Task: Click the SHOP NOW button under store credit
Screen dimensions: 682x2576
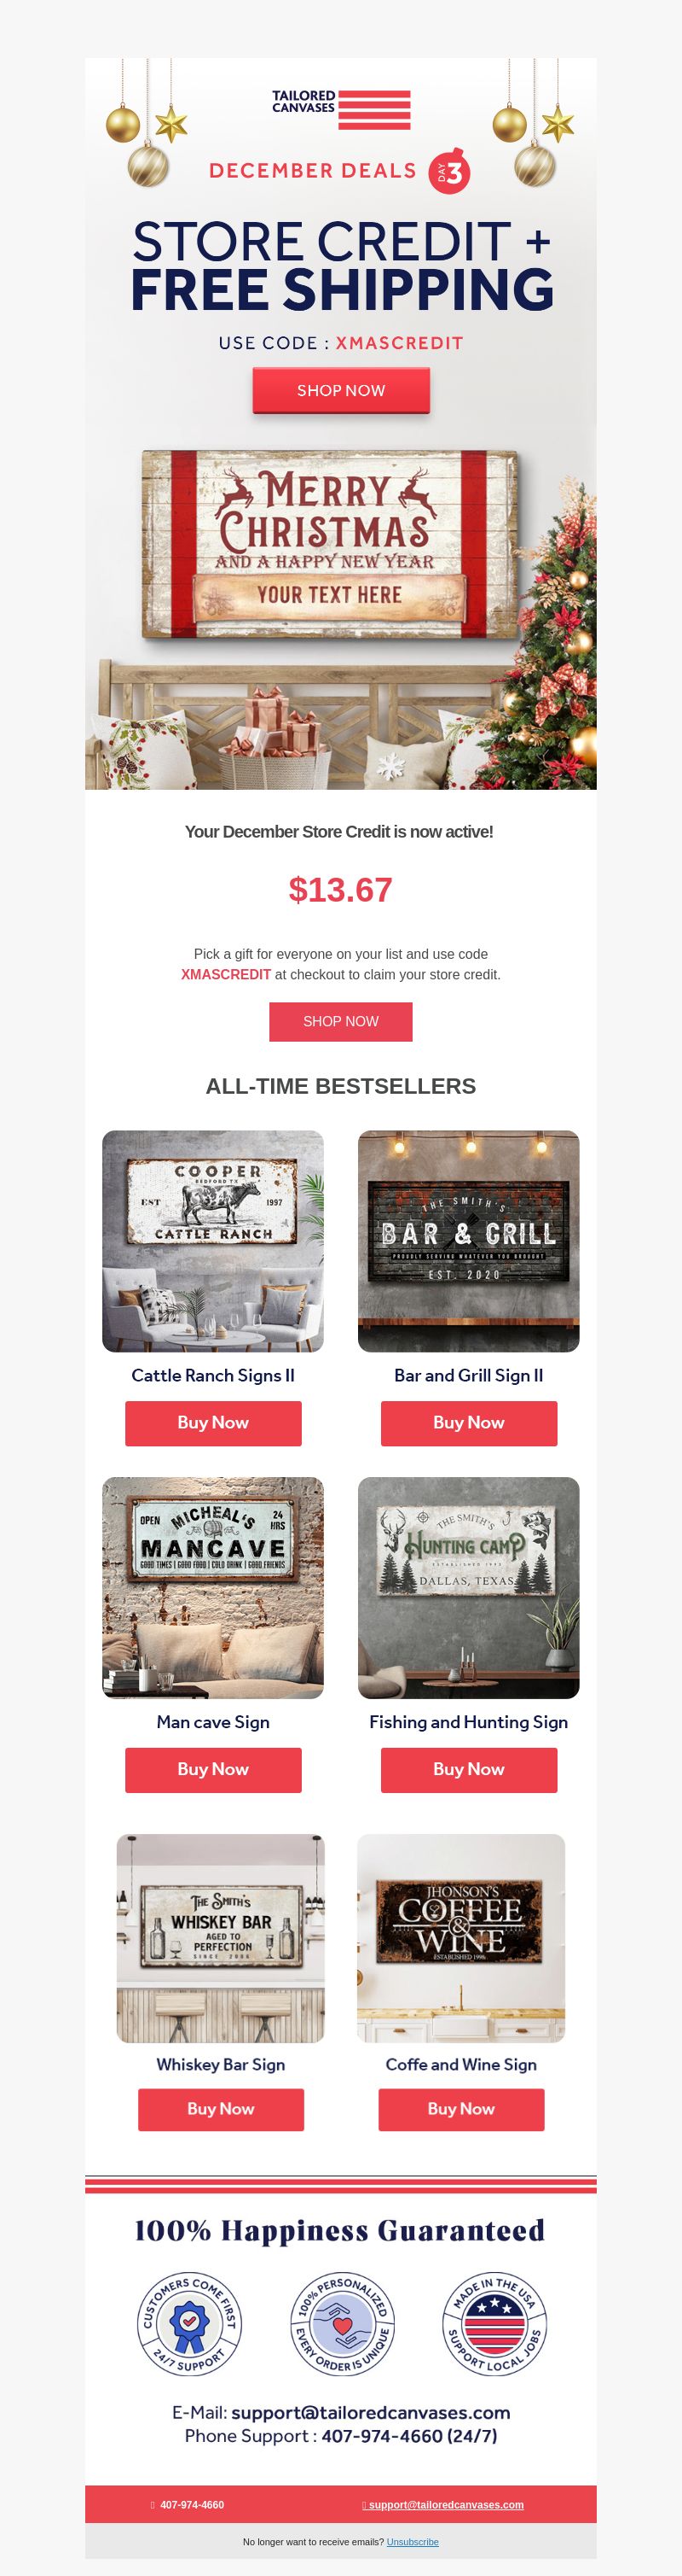Action: tap(340, 1021)
